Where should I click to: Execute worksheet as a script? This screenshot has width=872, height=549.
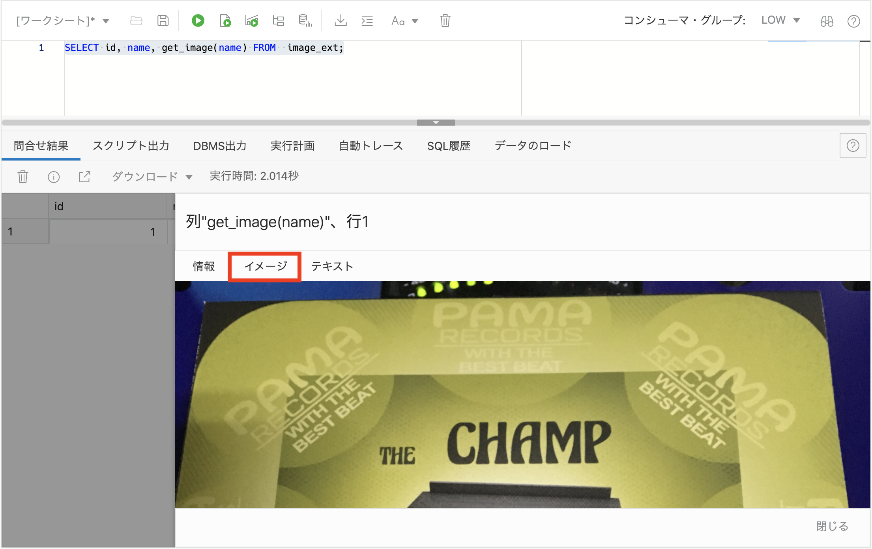(225, 21)
